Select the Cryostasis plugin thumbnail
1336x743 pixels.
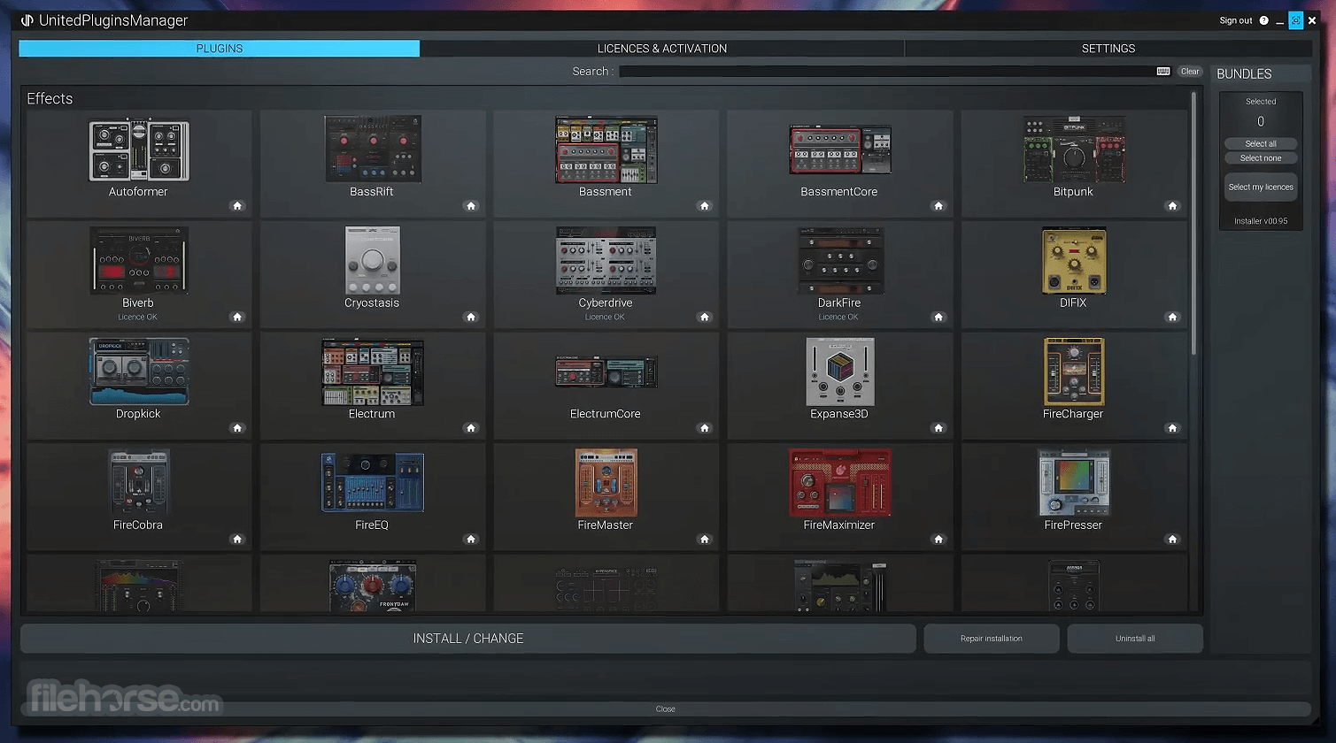click(x=373, y=261)
